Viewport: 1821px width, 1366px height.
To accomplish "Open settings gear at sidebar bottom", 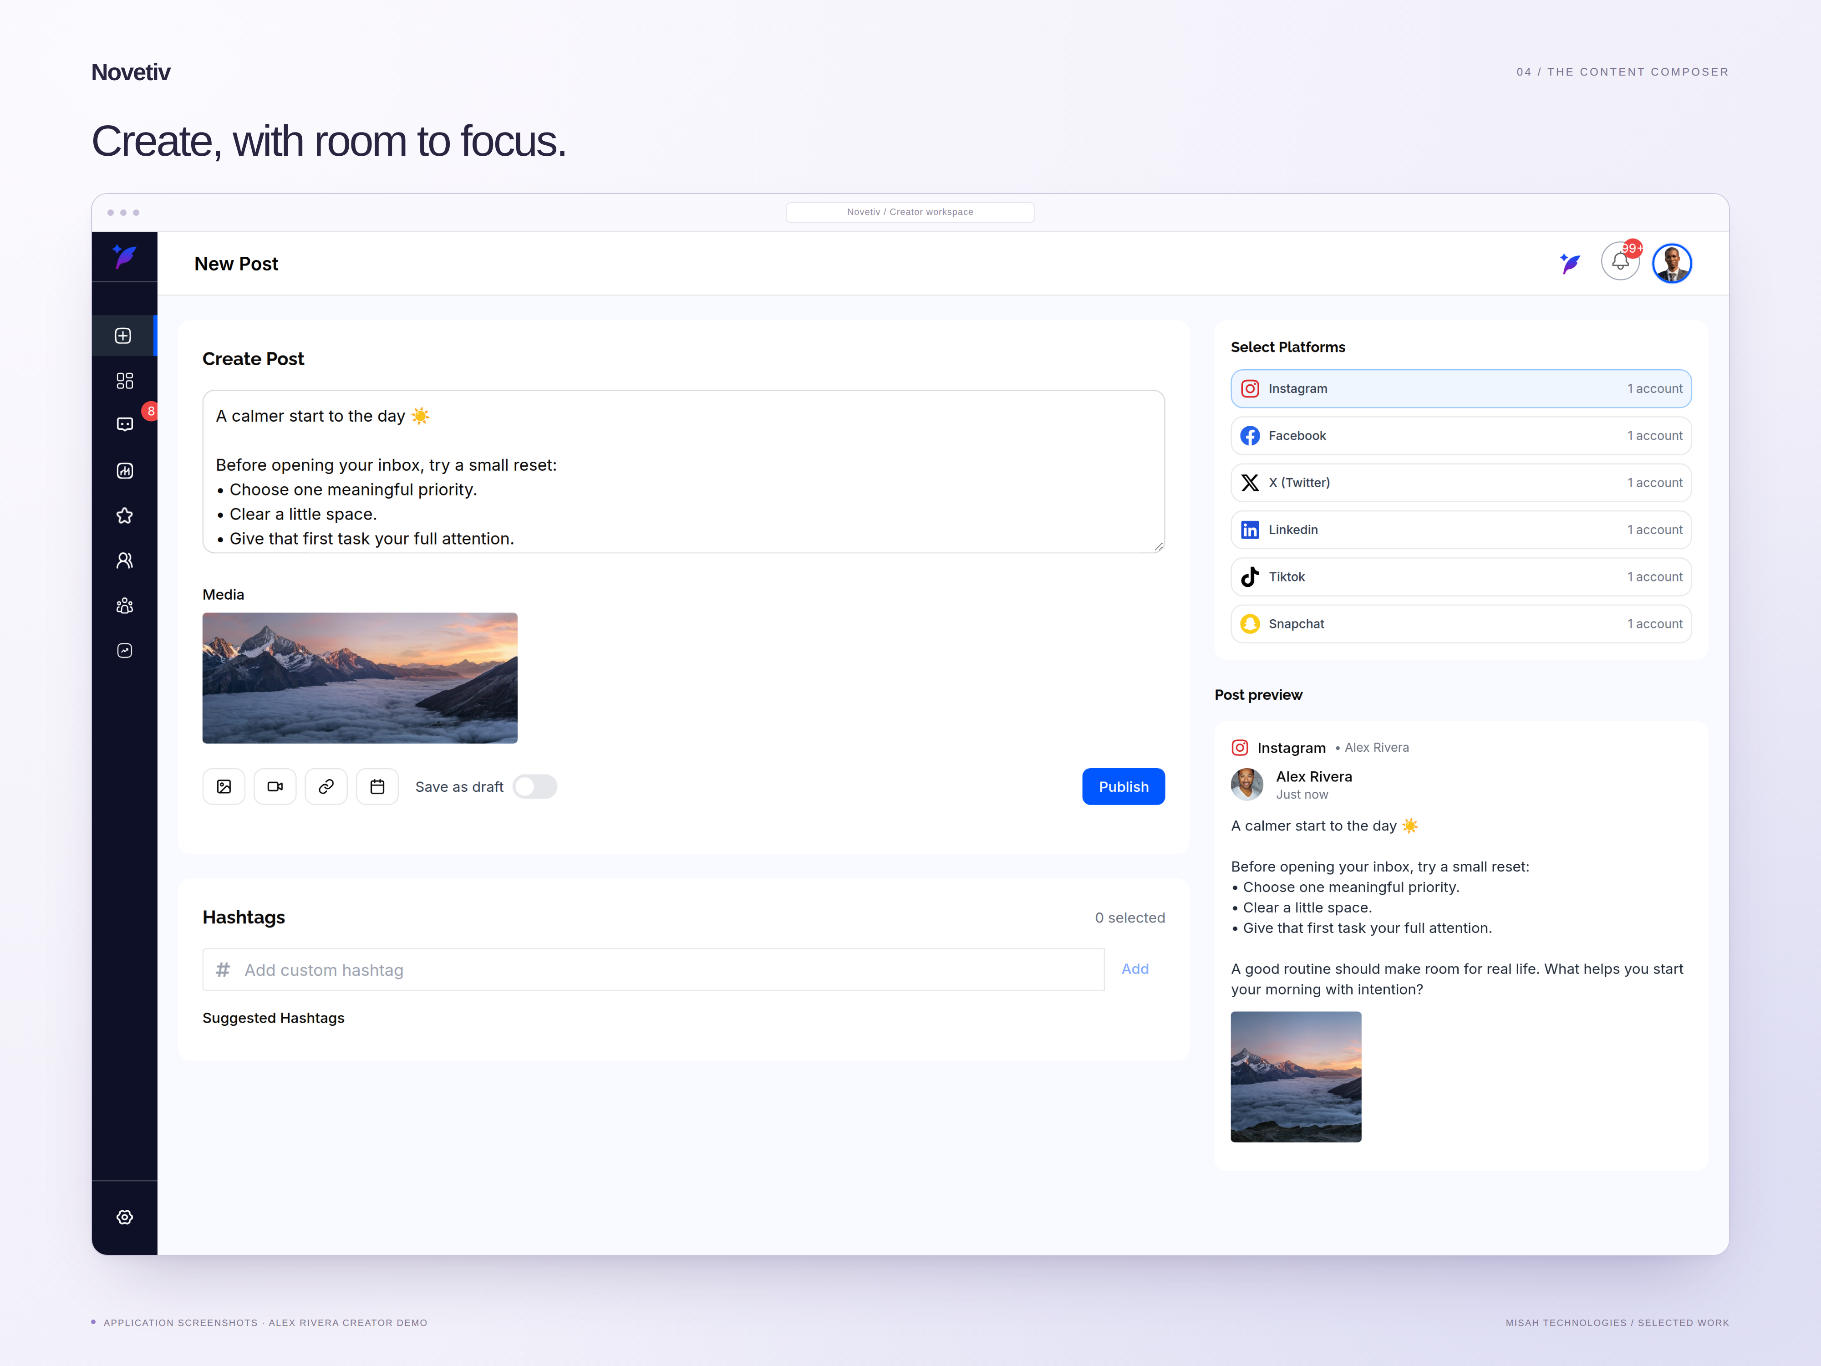I will 124,1217.
